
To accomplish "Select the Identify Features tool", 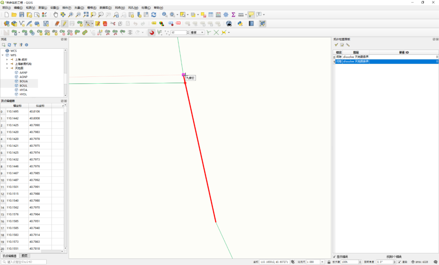I will 165,15.
